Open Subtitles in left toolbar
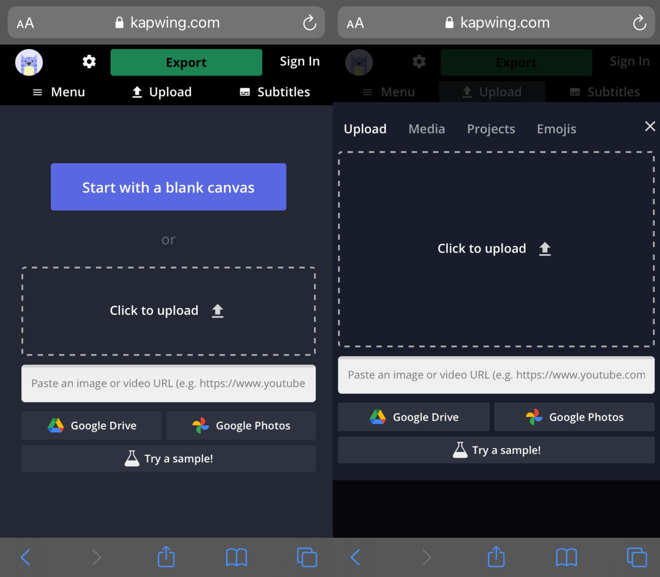This screenshot has height=577, width=660. point(275,92)
